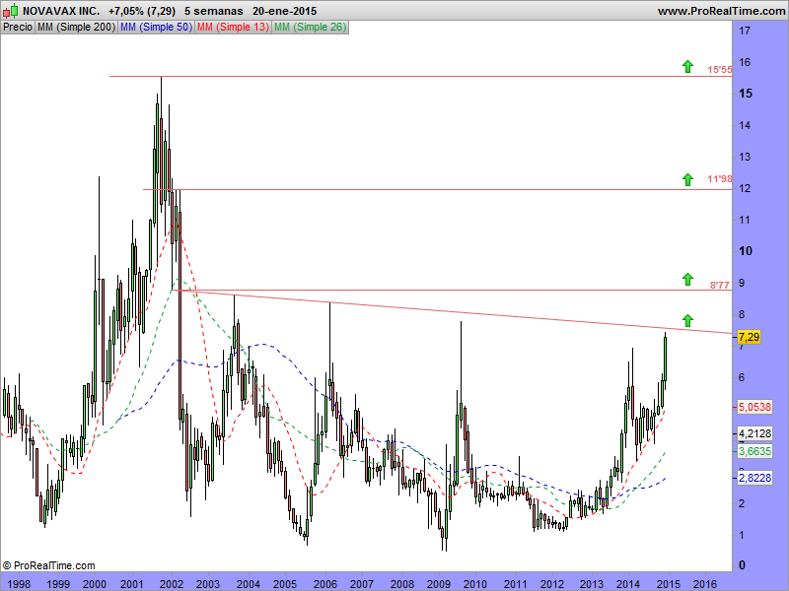This screenshot has width=789, height=591.
Task: Click the 1 mark on price axis
Action: (742, 535)
